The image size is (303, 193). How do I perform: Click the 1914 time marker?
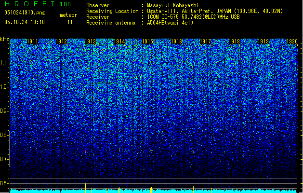(119, 41)
